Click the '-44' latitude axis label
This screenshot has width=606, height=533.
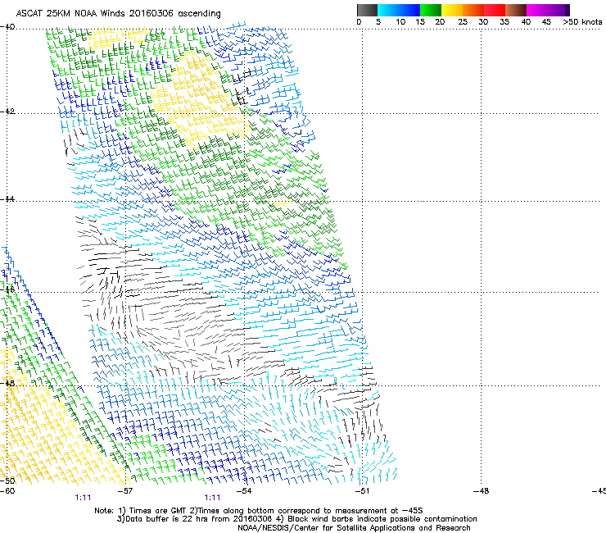tap(7, 199)
